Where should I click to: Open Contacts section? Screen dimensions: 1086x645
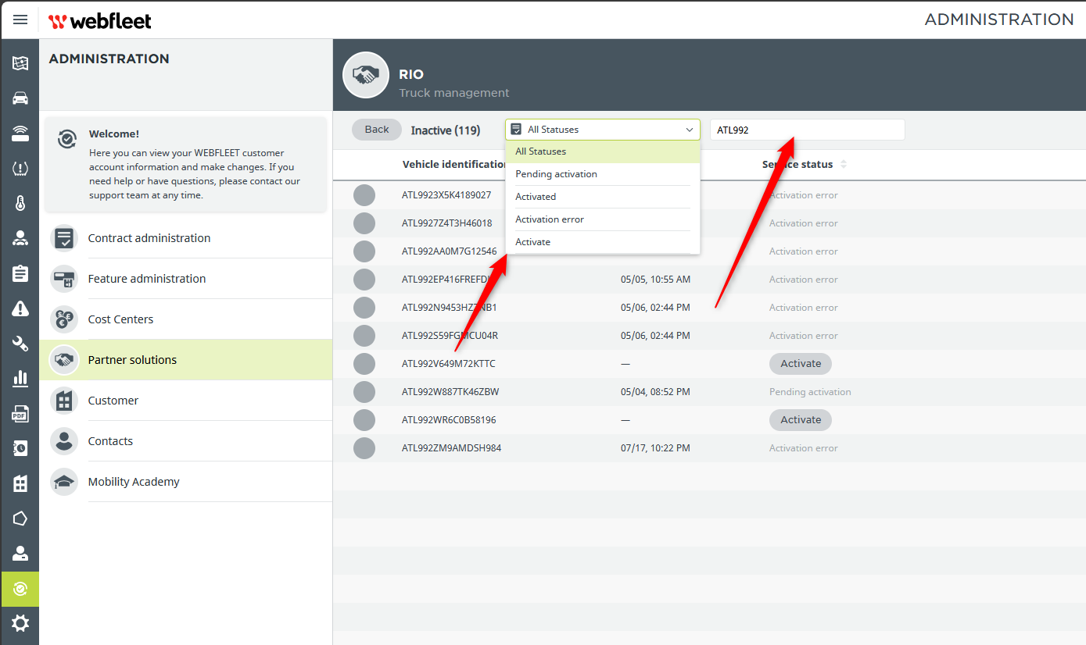(x=186, y=441)
